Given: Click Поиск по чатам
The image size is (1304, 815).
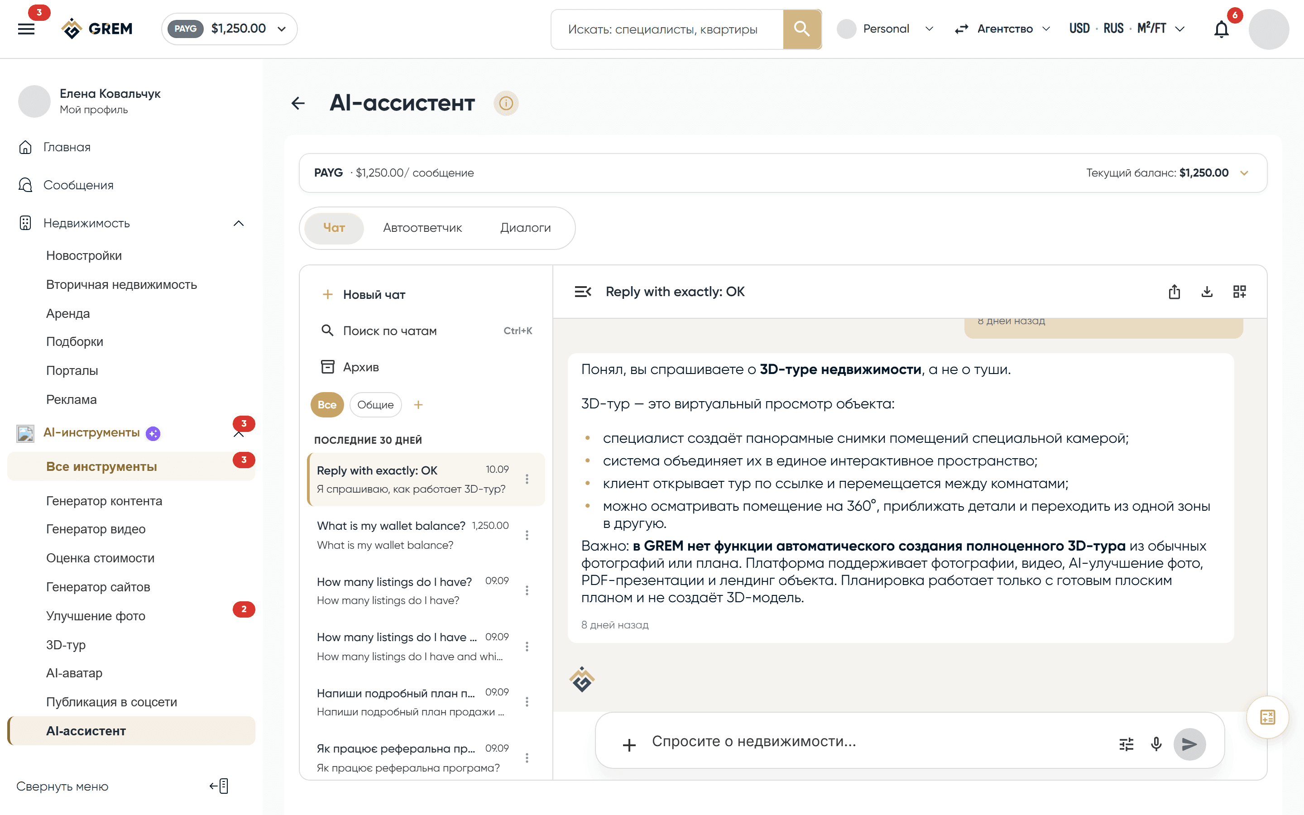Looking at the screenshot, I should click(390, 331).
